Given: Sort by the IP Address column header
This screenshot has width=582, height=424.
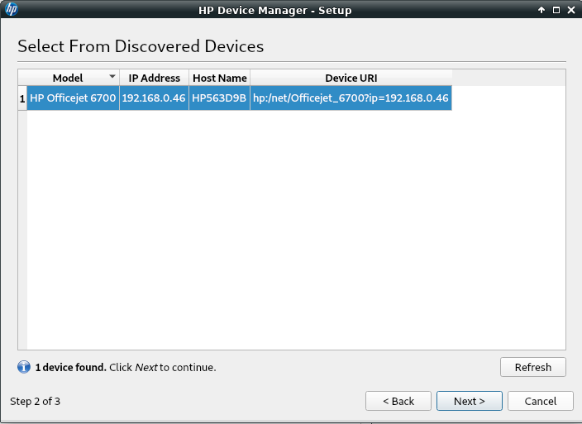Looking at the screenshot, I should 154,78.
